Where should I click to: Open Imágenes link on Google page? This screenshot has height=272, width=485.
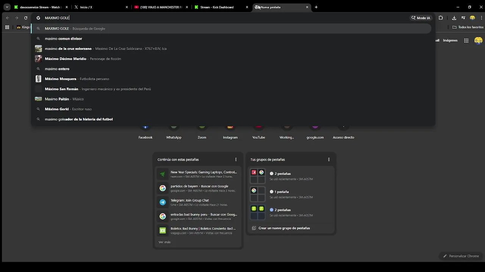click(x=450, y=40)
